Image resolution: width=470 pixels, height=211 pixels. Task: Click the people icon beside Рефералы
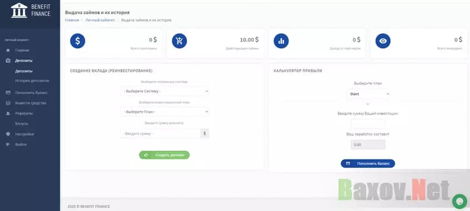(8, 114)
